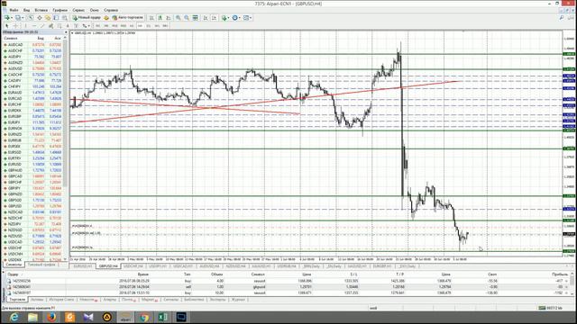Zoom in on the chart
The image size is (577, 324).
tap(178, 18)
